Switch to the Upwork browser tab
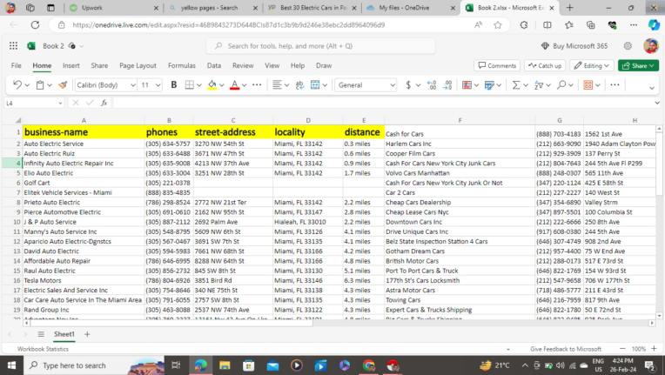The width and height of the screenshot is (665, 375). point(114,8)
